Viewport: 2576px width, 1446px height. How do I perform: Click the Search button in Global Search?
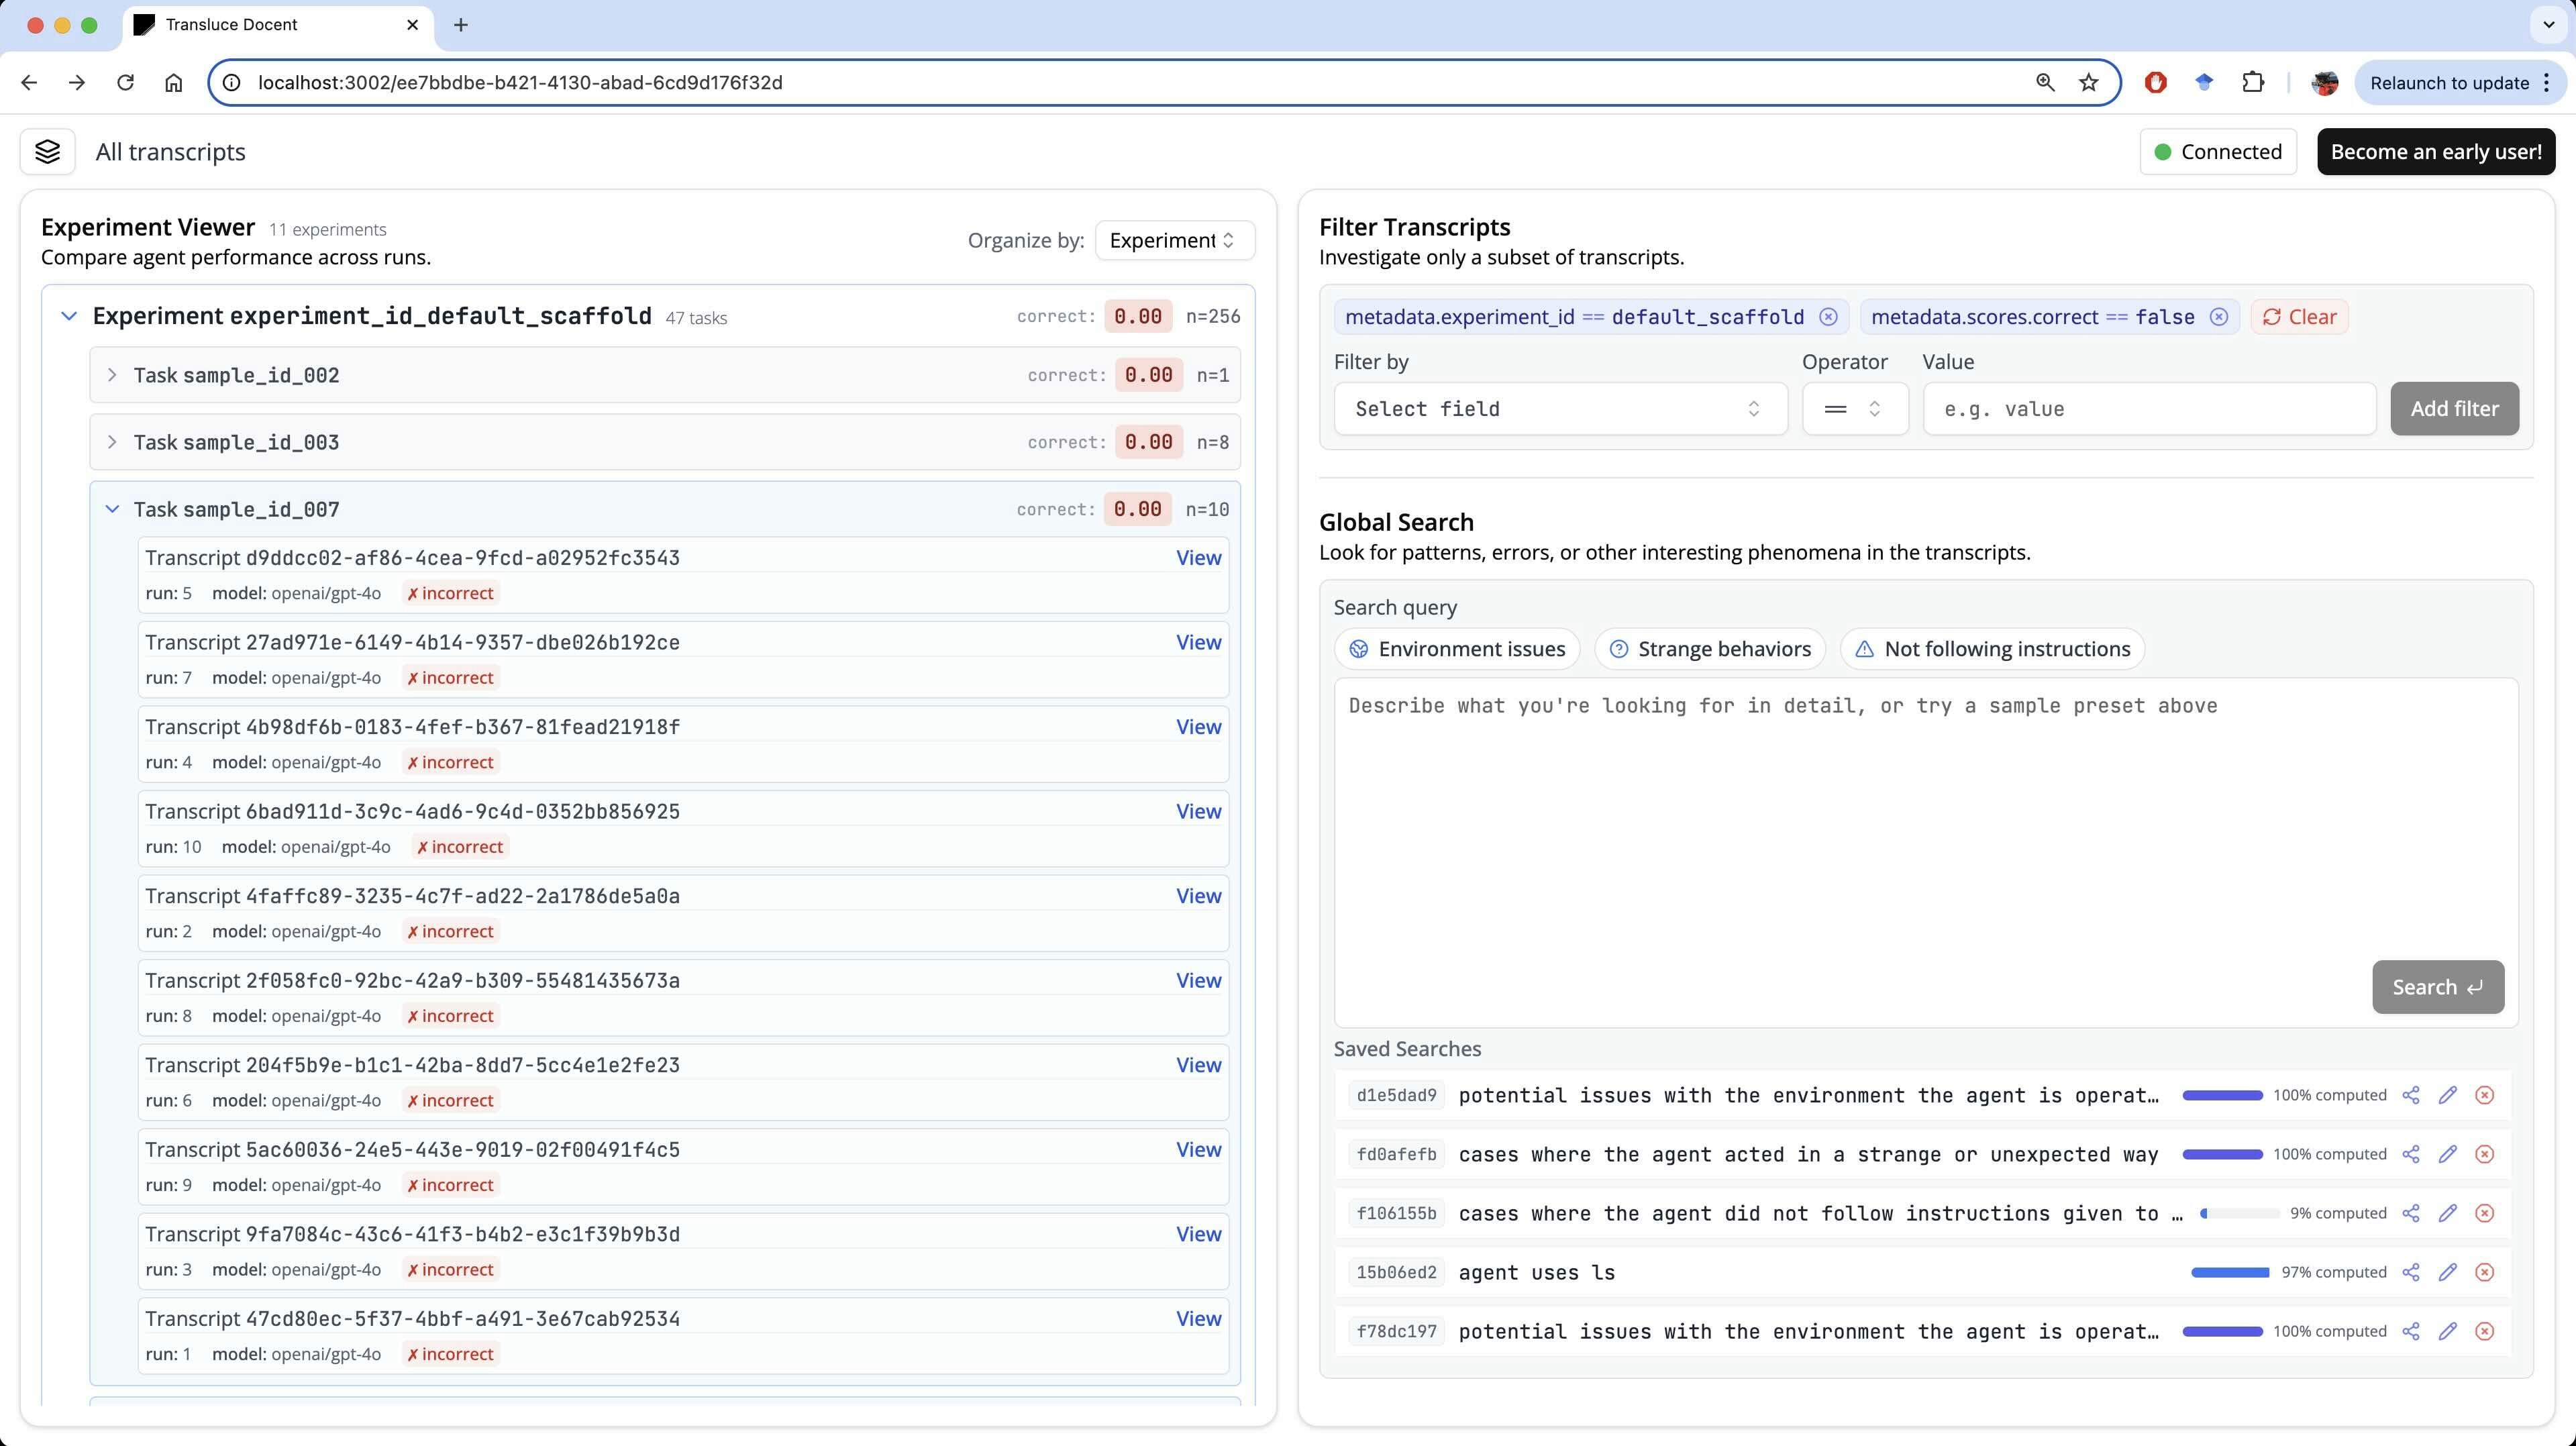[2437, 987]
